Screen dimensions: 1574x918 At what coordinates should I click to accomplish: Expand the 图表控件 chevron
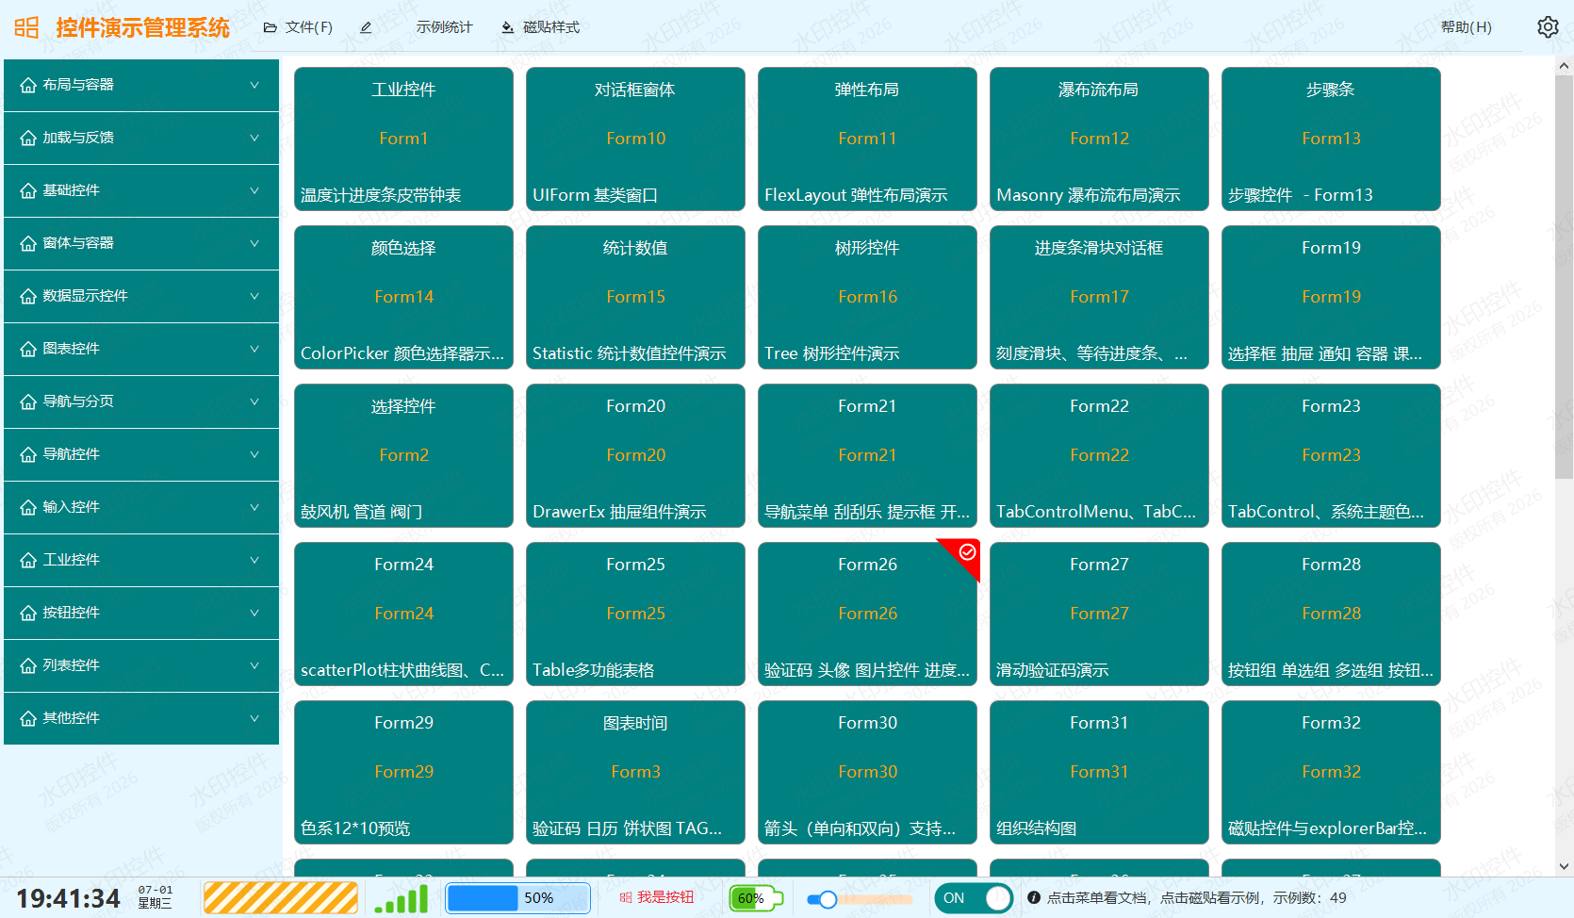click(254, 349)
